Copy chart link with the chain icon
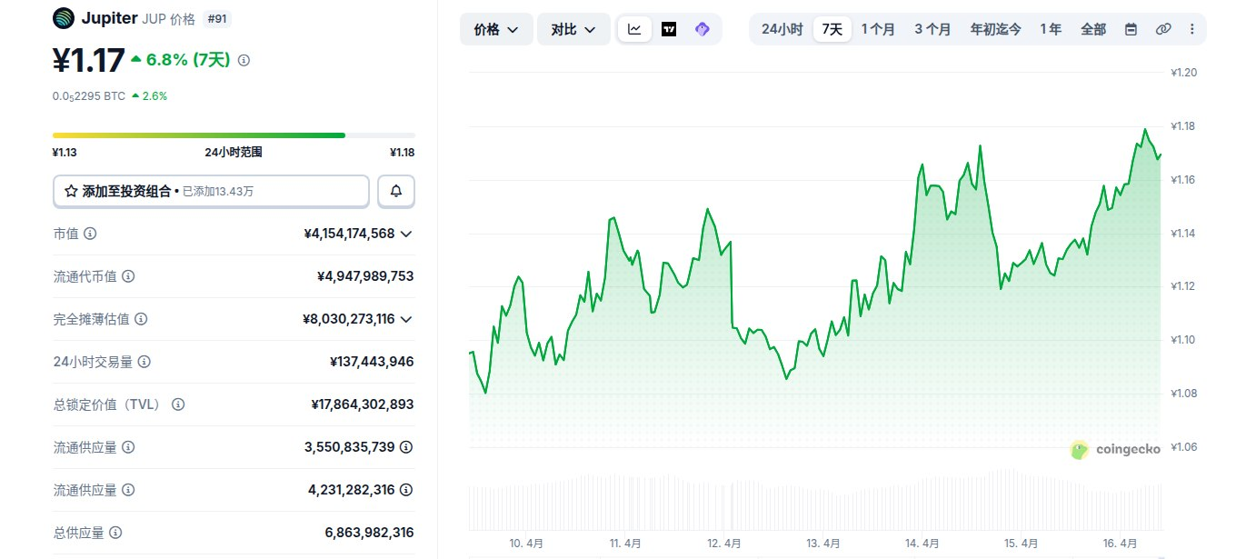The height and width of the screenshot is (559, 1236). 1162,29
